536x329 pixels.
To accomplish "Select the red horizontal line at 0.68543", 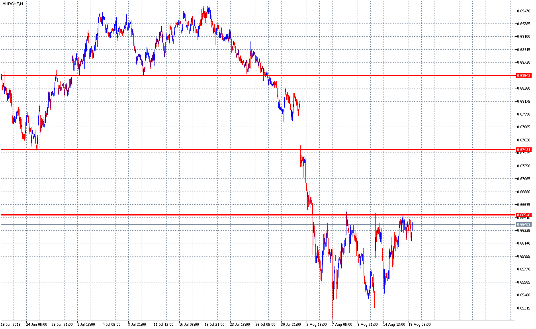I will (x=258, y=75).
